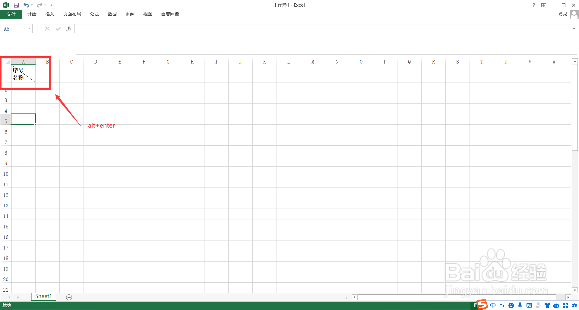Open Sogou game controller icon

coord(556,305)
